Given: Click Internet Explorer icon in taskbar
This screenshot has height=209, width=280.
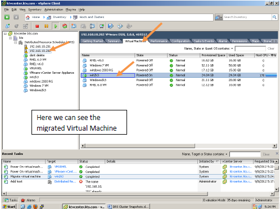Looking at the screenshot, I should [29, 207].
